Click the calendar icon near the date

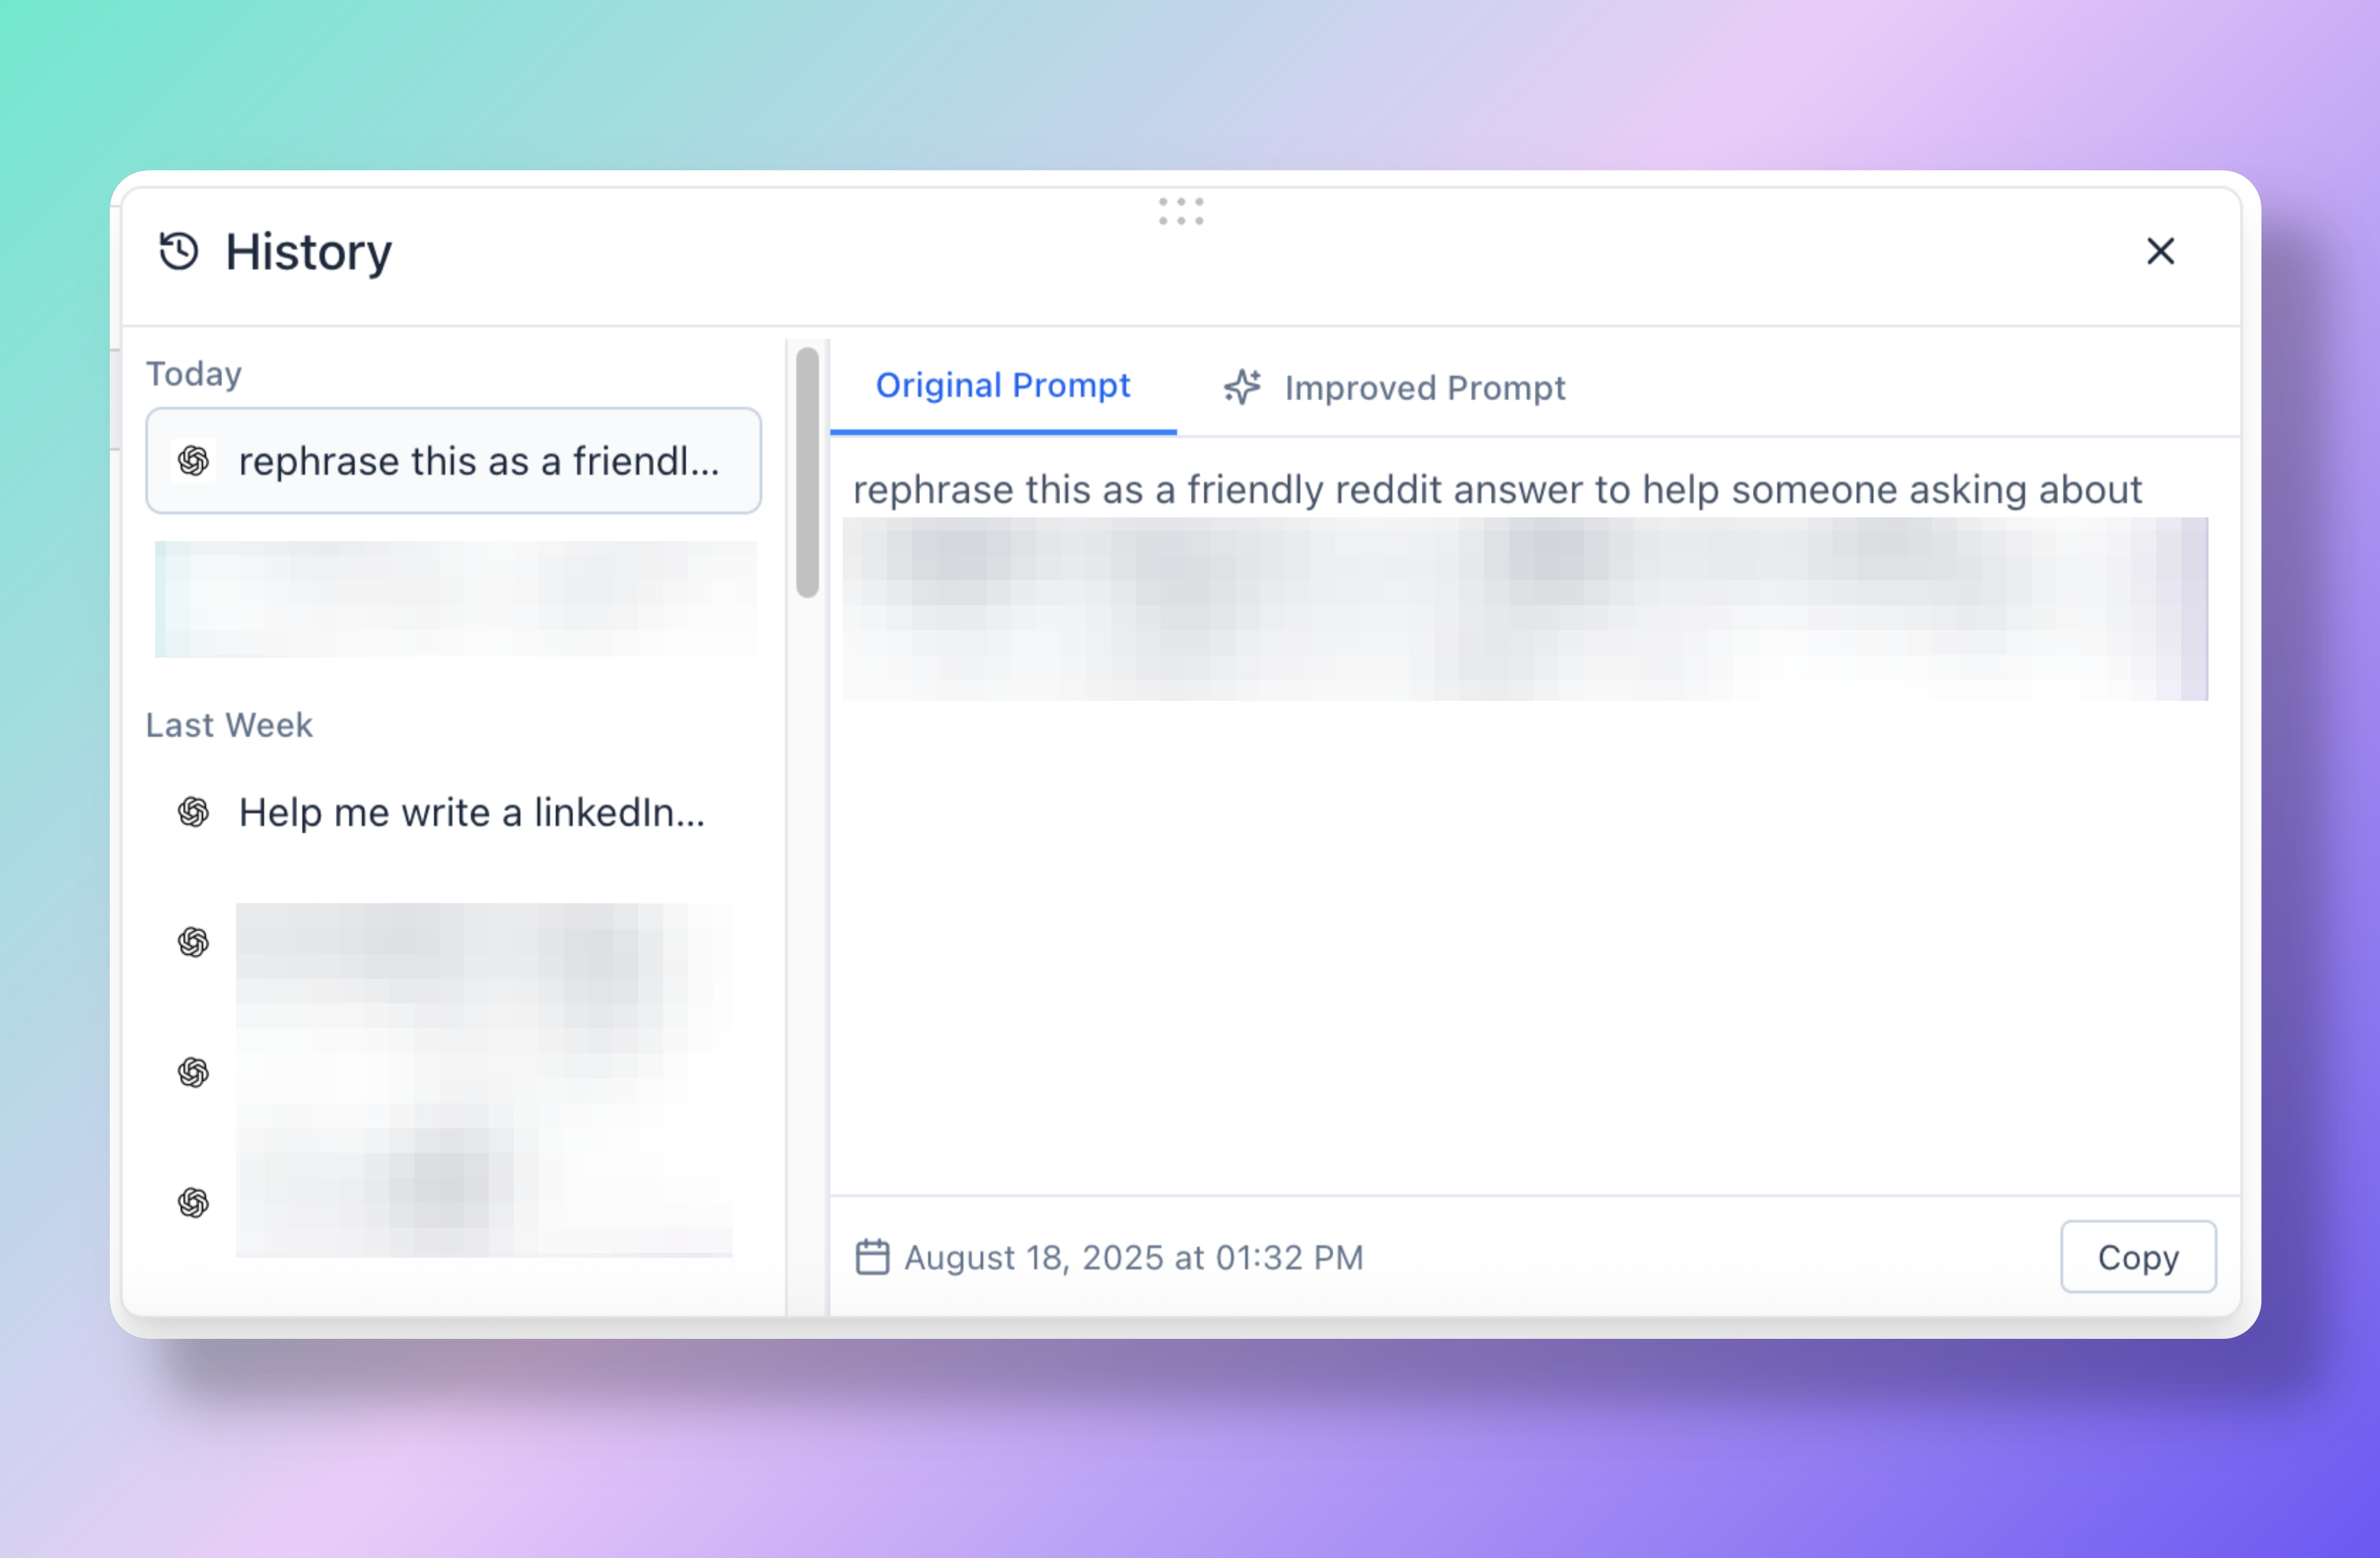(872, 1257)
